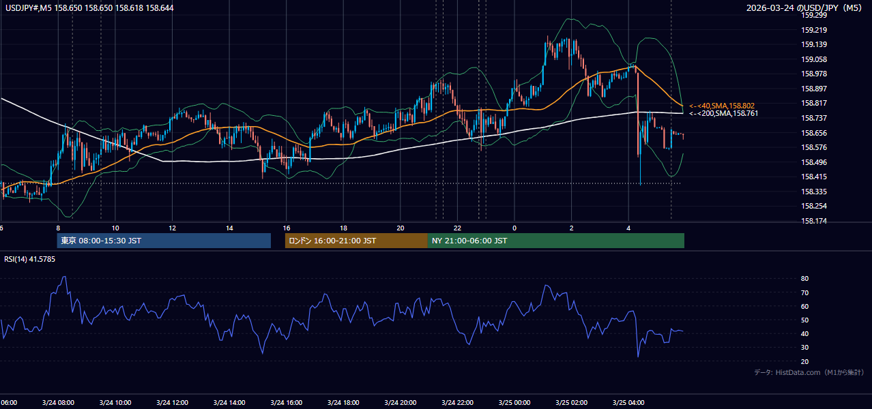The width and height of the screenshot is (872, 409).
Task: Click price axis value 158.576
Action: tap(815, 147)
